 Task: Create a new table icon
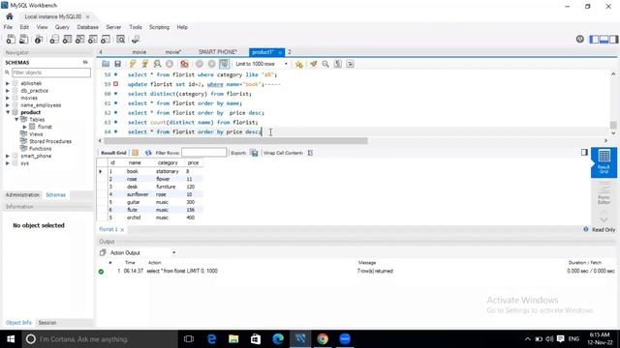pyautogui.click(x=67, y=39)
